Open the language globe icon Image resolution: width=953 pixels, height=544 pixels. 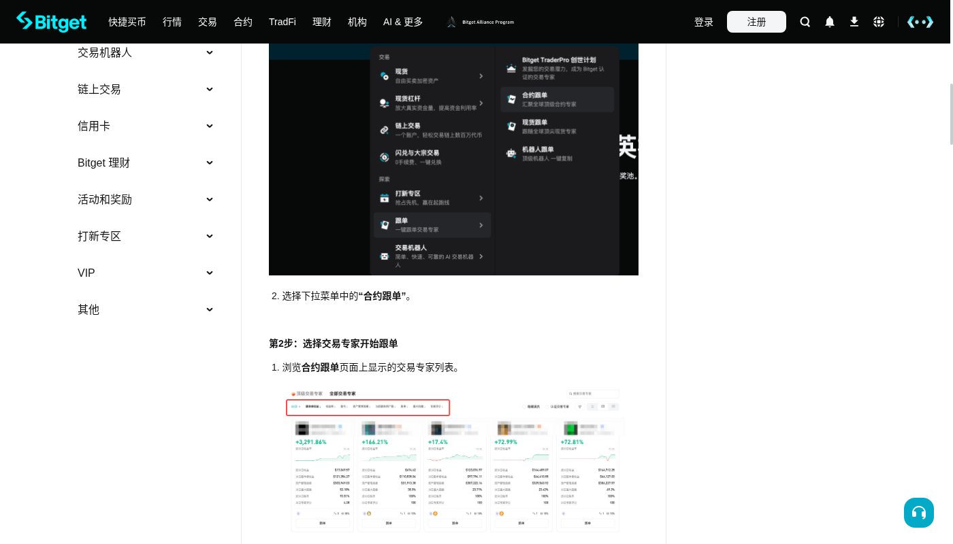tap(879, 22)
